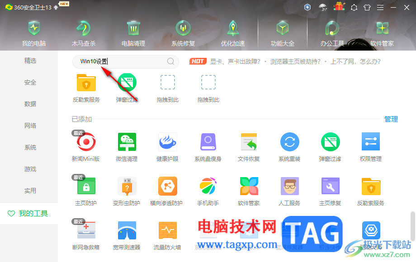Screen dimensions: 416x262
Task: Click the 360安全卫士13 logo title
Action: pos(28,7)
